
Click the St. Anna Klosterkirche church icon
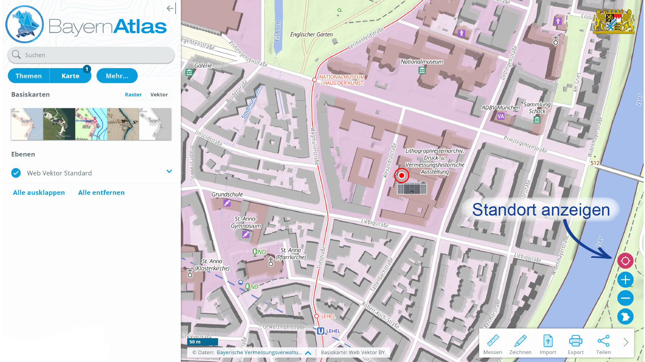190,273
